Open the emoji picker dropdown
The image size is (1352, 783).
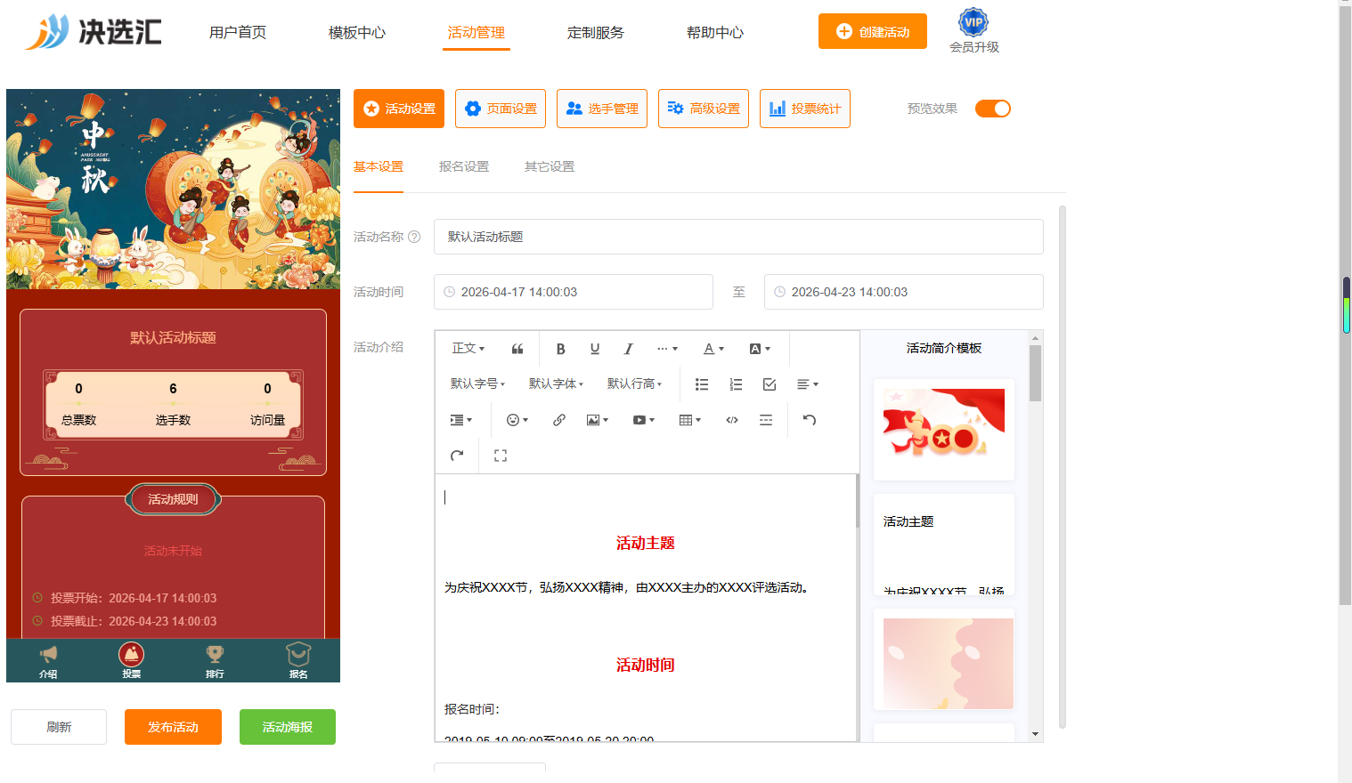click(x=517, y=420)
